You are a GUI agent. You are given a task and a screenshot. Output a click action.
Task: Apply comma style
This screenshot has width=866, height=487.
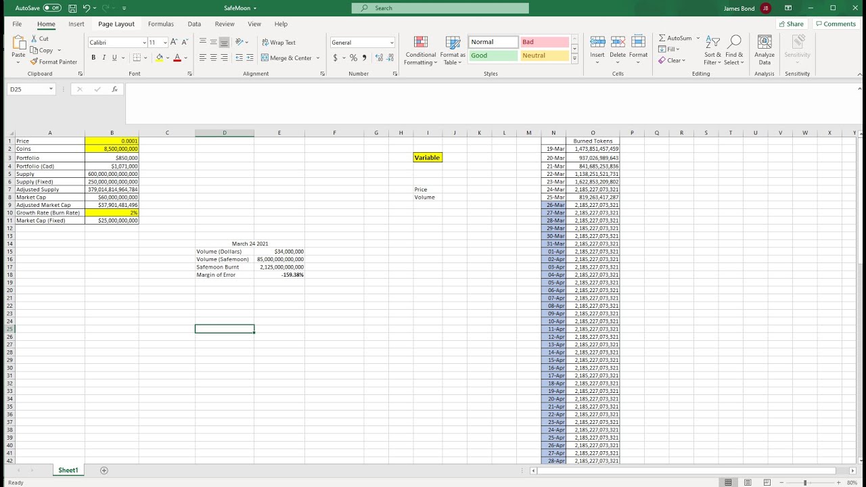(x=365, y=57)
